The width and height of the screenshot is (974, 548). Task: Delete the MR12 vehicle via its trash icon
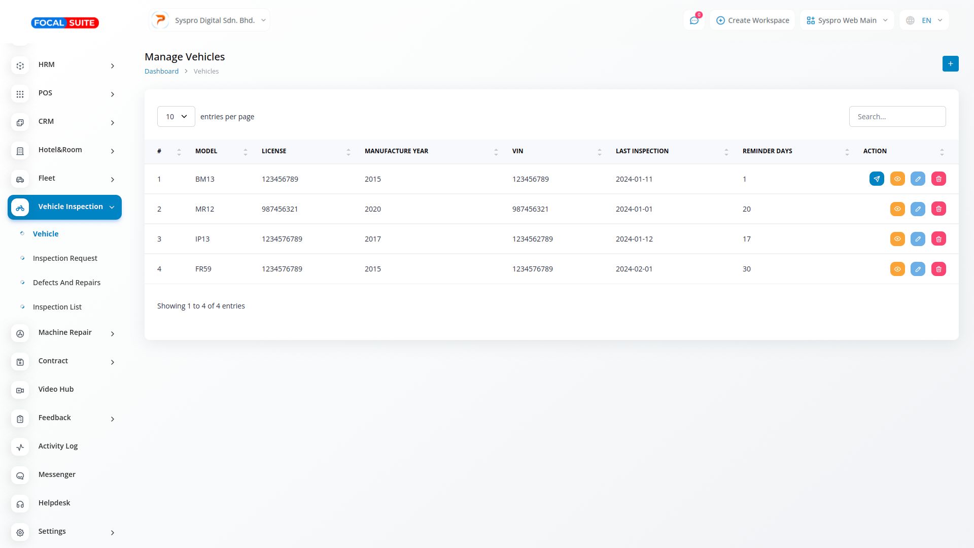click(938, 209)
